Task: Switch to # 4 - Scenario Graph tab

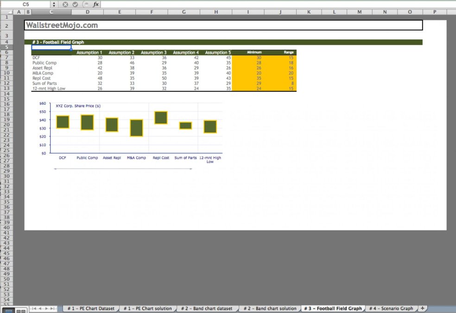Action: point(391,308)
